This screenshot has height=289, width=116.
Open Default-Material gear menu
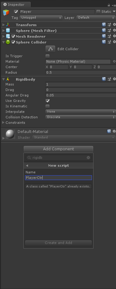(114, 131)
